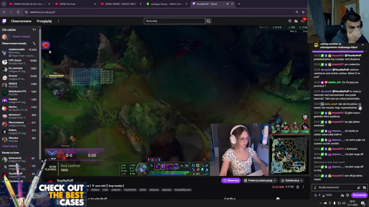The image size is (369, 207).
Task: Collapse the clip recognition banner chevron
Action: (x=363, y=45)
